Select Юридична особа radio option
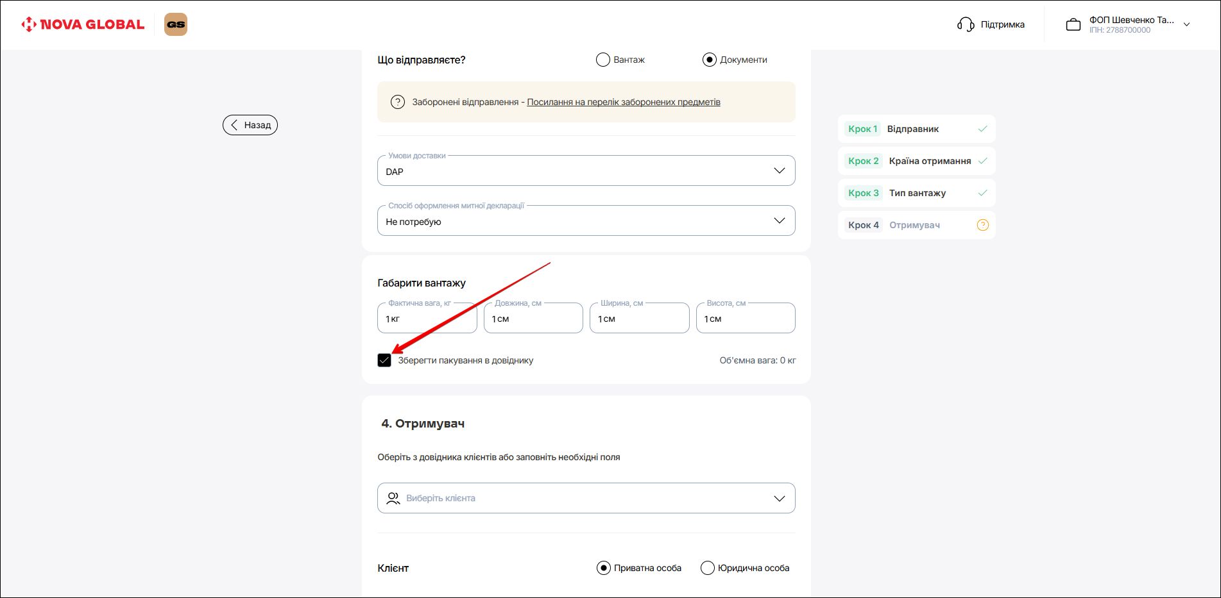 708,568
